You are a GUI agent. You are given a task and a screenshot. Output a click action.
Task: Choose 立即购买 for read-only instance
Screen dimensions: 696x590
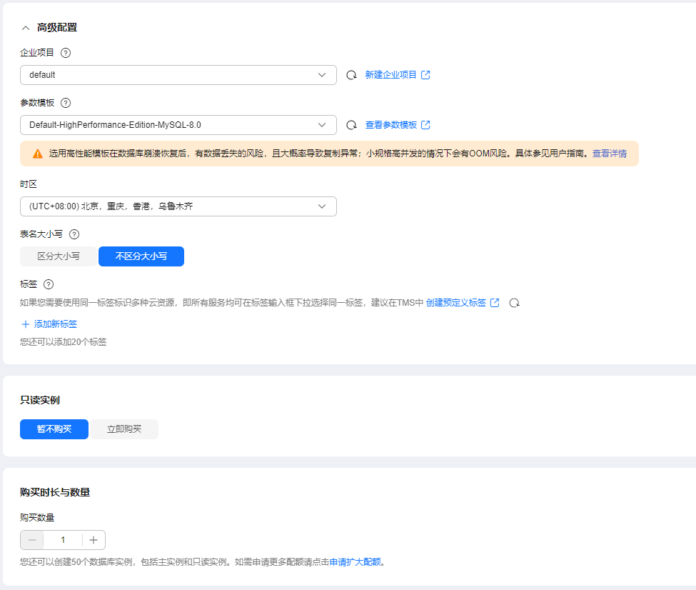124,429
